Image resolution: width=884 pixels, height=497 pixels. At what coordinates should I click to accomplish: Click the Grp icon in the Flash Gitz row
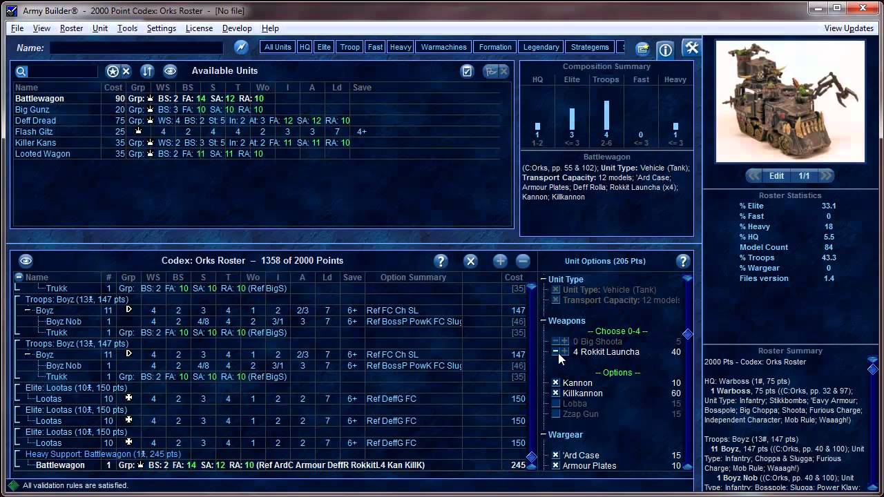138,131
